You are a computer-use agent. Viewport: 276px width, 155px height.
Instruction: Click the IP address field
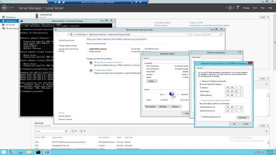click(234, 87)
